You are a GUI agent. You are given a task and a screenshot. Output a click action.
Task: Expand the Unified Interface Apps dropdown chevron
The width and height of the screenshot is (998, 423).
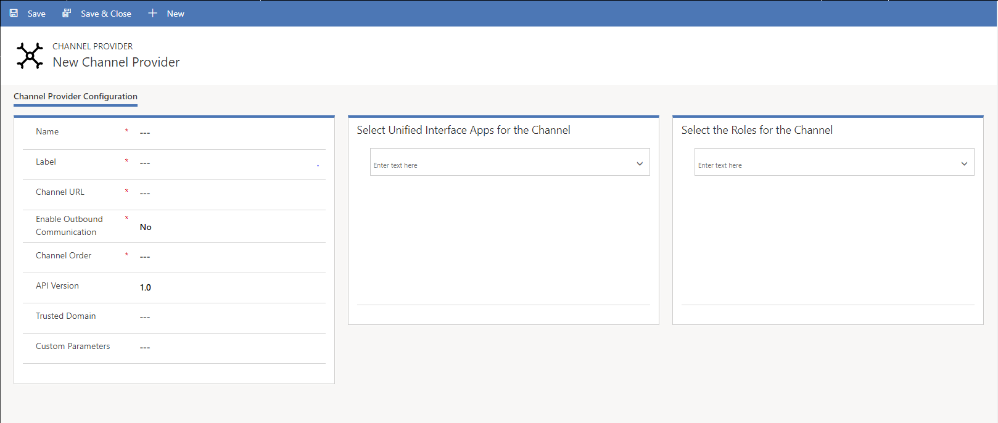(640, 163)
